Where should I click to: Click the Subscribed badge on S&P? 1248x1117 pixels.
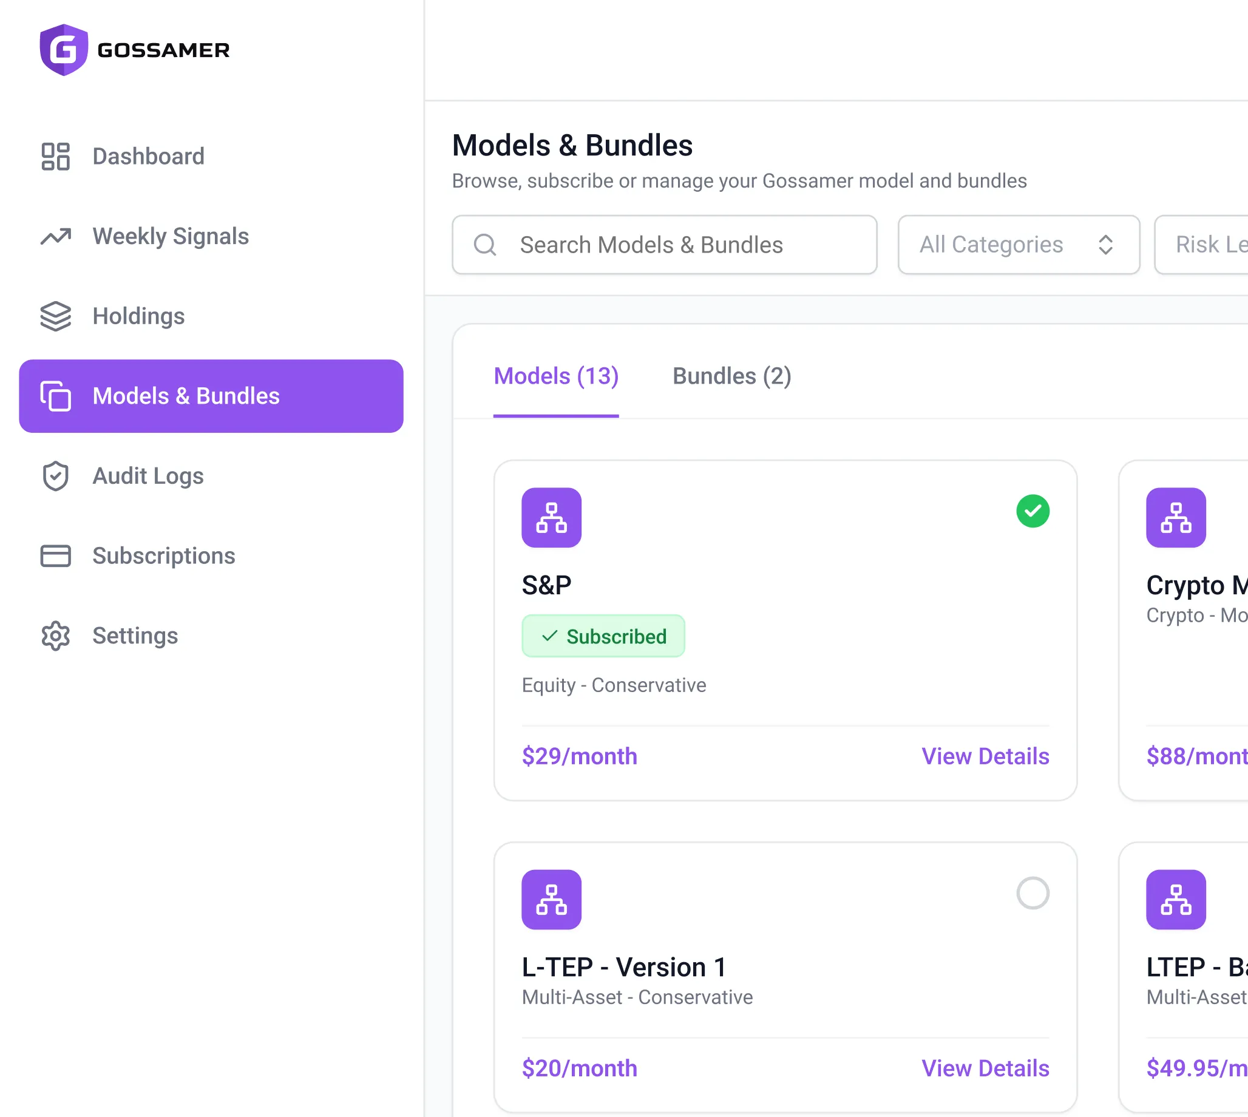point(603,636)
